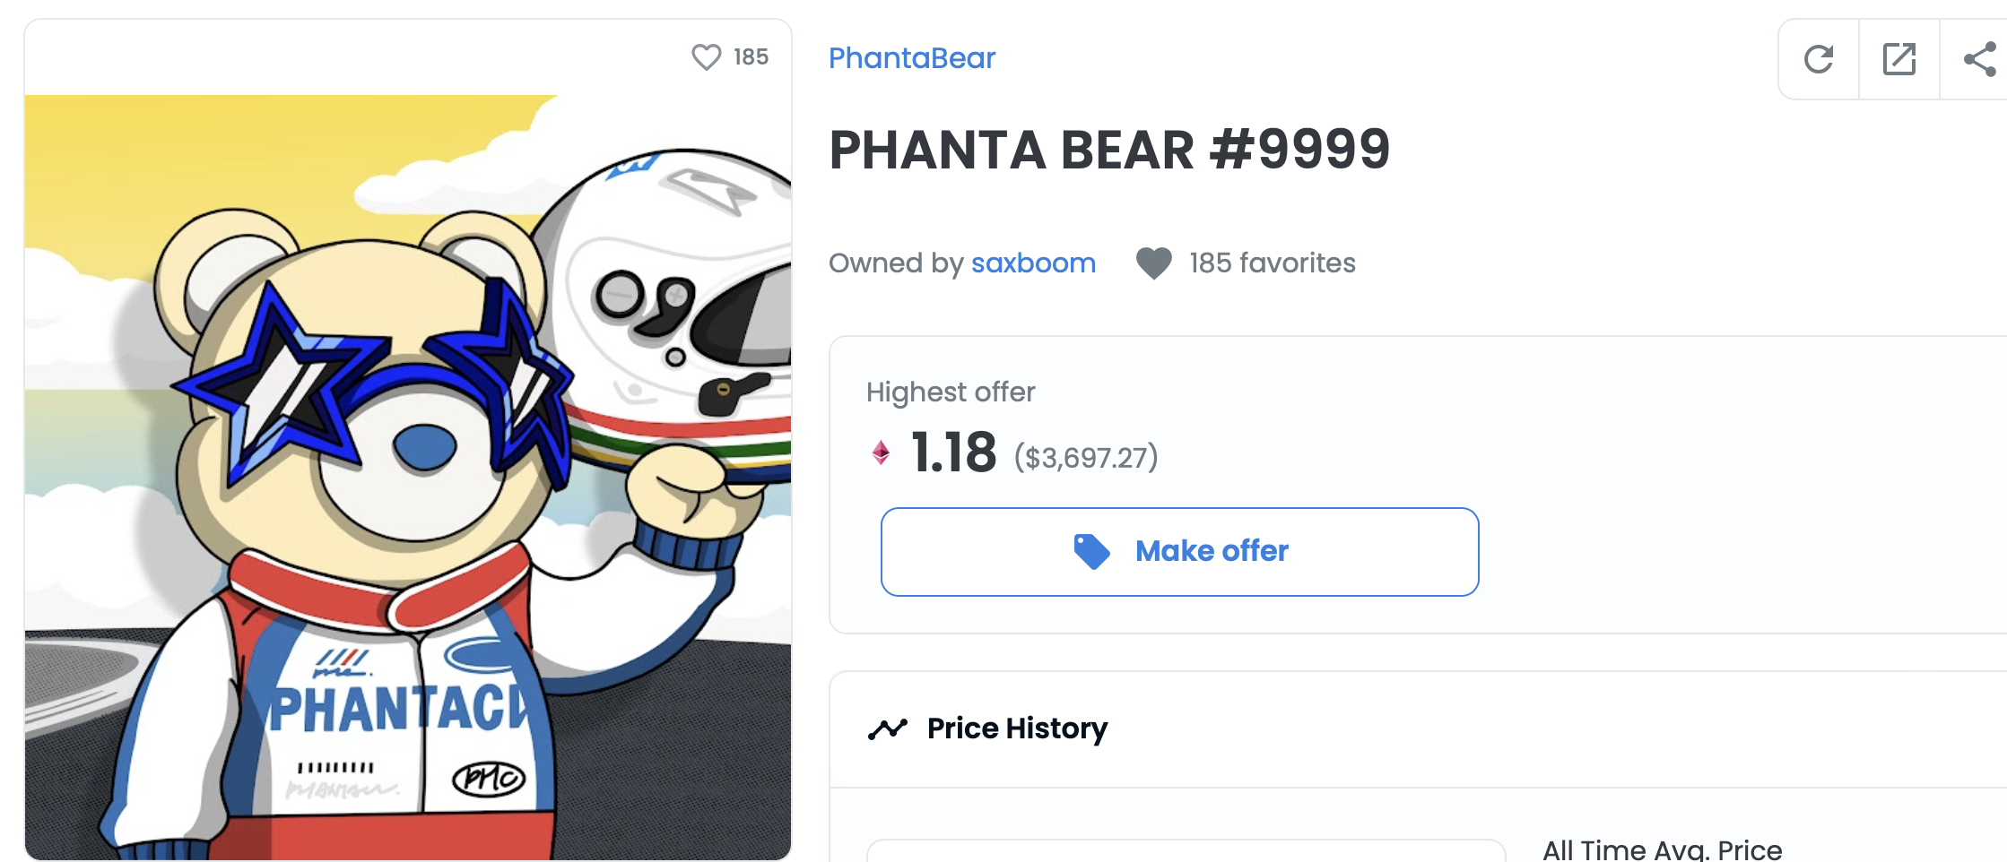Image resolution: width=2007 pixels, height=862 pixels.
Task: Open owner saxboom's profile link
Action: [x=1033, y=263]
